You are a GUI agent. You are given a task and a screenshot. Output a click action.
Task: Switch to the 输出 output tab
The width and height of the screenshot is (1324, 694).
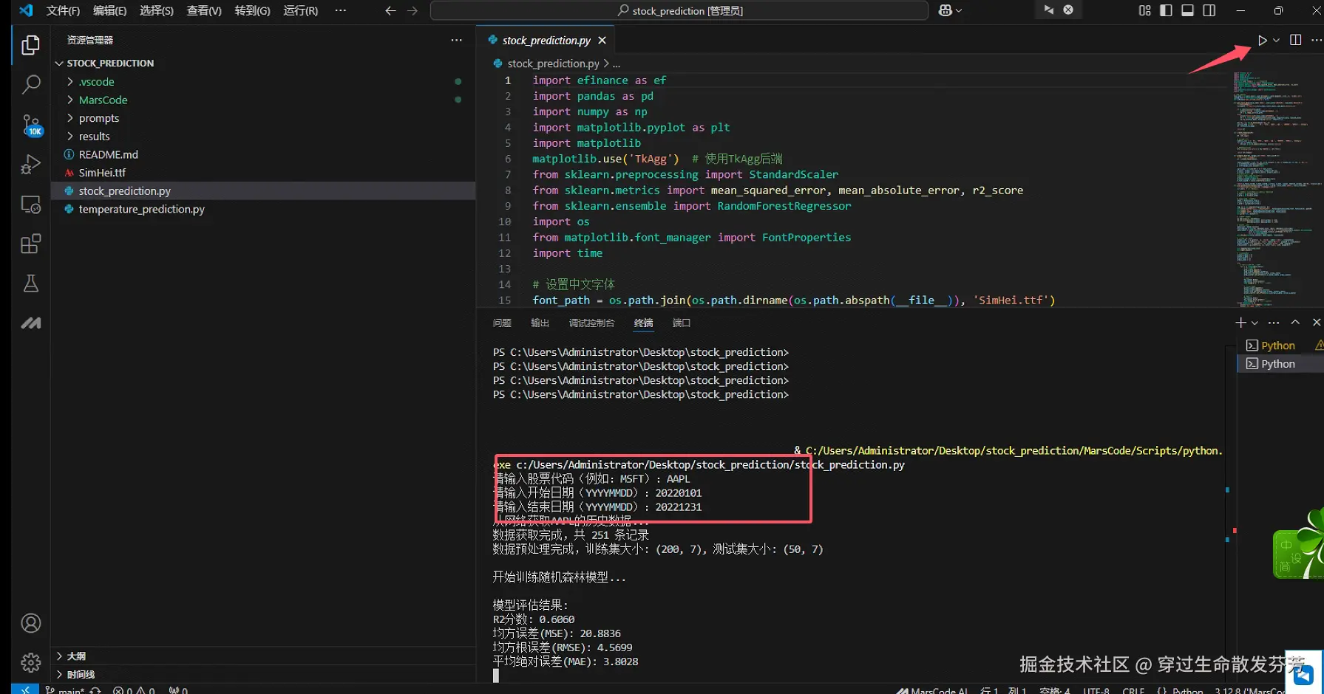[540, 323]
